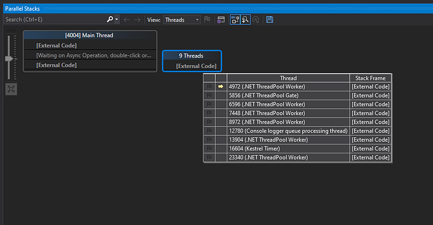This screenshot has height=225, width=433.
Task: Select thread 12780 Console logger queue processing
Action: (288, 131)
